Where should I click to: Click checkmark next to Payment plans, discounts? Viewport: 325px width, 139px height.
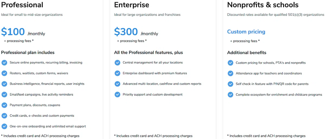click(x=4, y=105)
